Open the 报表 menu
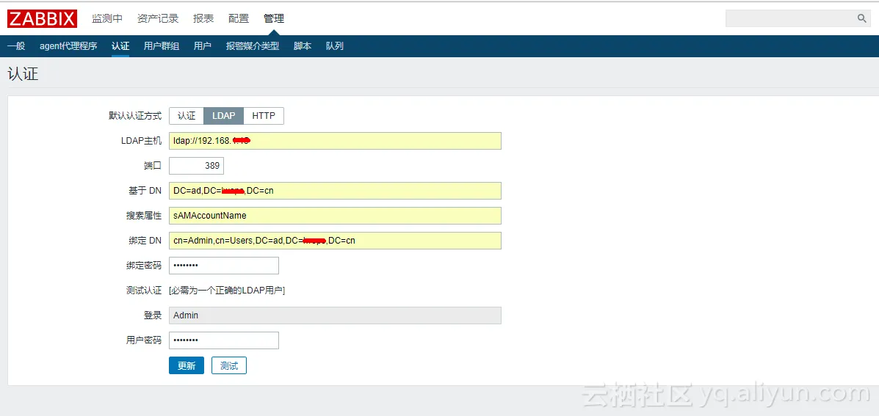 (x=203, y=18)
